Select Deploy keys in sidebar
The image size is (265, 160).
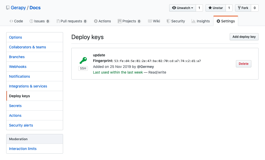click(x=35, y=96)
